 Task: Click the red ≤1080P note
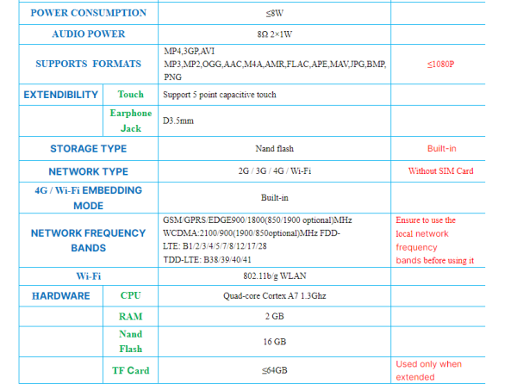click(440, 65)
